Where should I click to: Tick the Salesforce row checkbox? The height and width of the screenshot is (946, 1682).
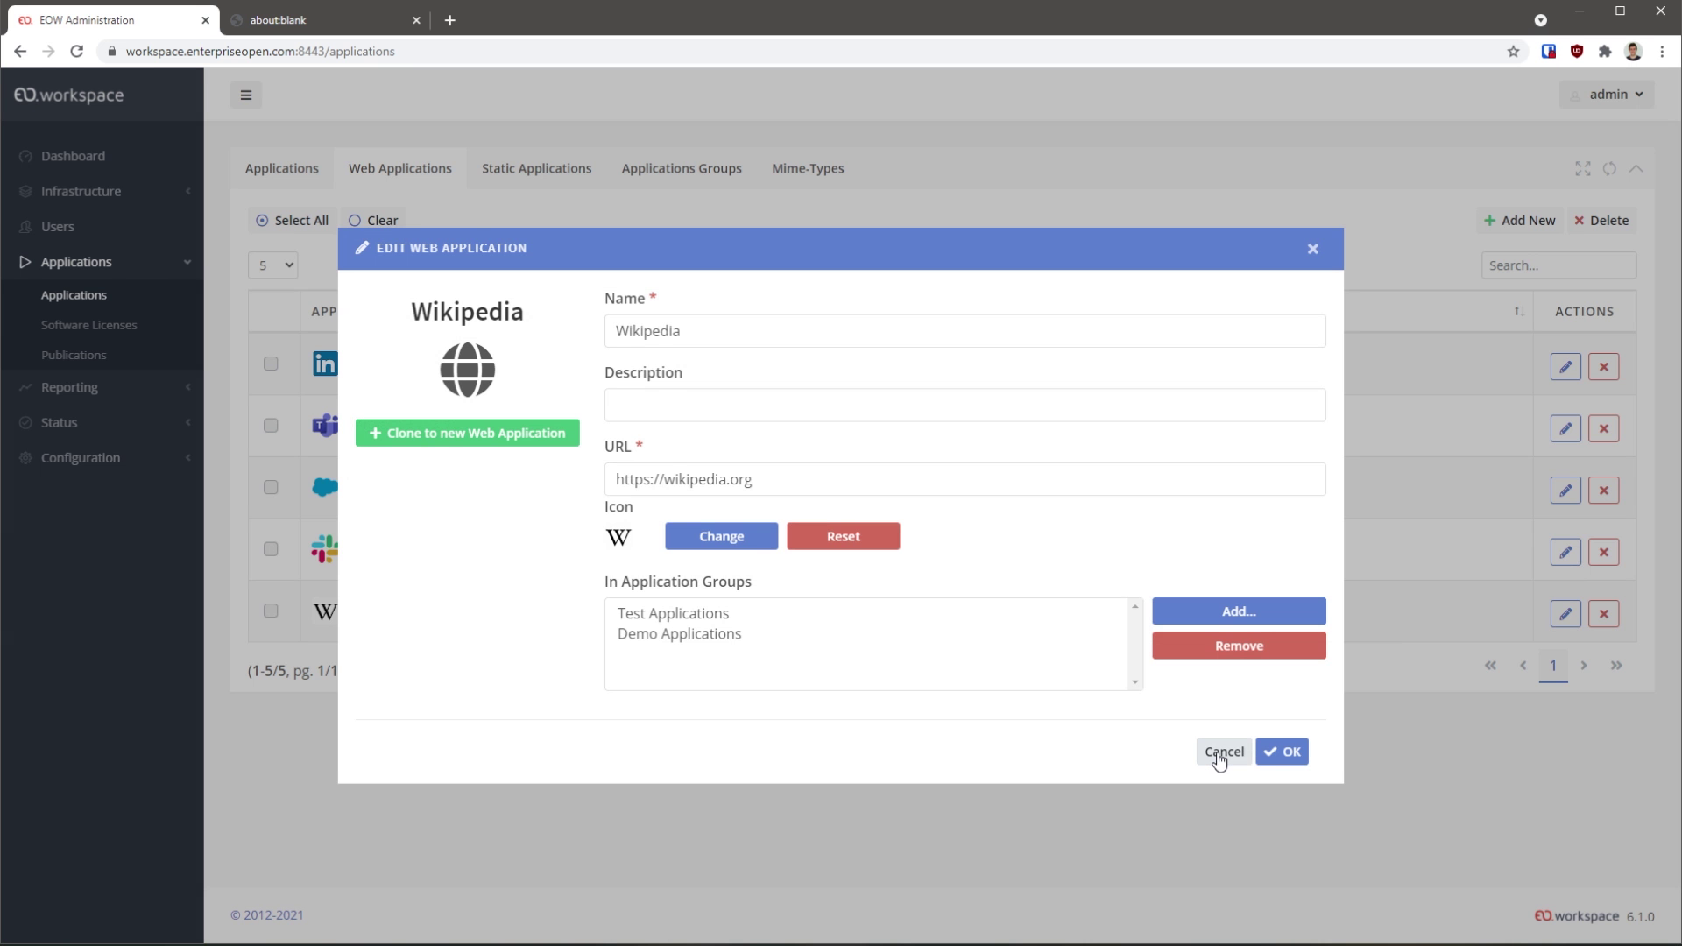(271, 487)
